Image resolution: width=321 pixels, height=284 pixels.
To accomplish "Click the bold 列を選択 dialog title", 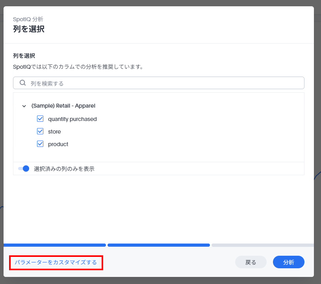I will pyautogui.click(x=29, y=29).
